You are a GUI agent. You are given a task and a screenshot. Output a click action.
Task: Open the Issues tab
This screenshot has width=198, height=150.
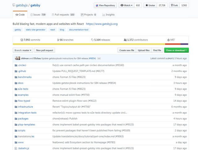(38, 15)
